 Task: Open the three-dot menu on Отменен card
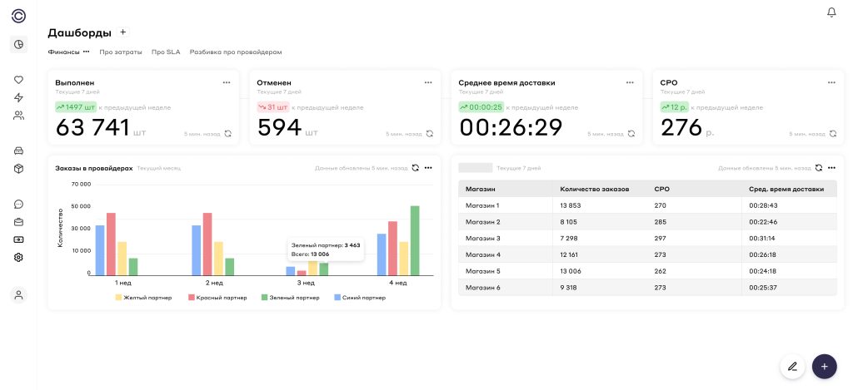tap(428, 82)
